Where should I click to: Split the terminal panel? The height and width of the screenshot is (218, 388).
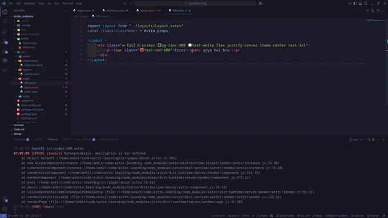point(369,140)
